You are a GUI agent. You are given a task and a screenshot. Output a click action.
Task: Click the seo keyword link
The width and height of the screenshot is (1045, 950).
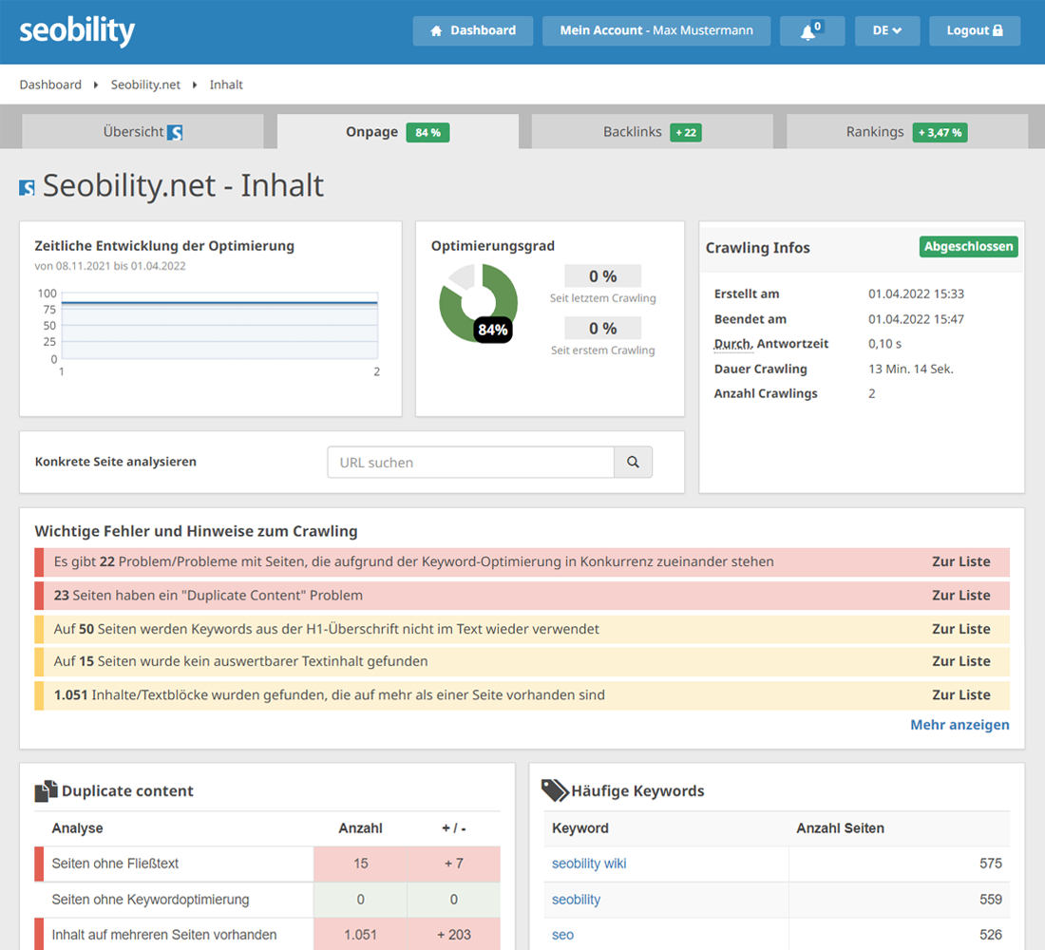[562, 935]
